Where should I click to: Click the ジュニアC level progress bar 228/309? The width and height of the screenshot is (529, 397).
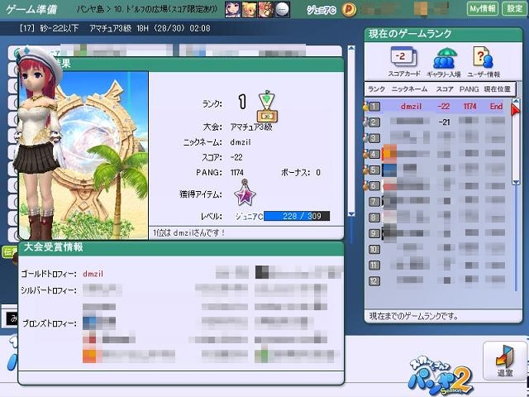point(297,216)
